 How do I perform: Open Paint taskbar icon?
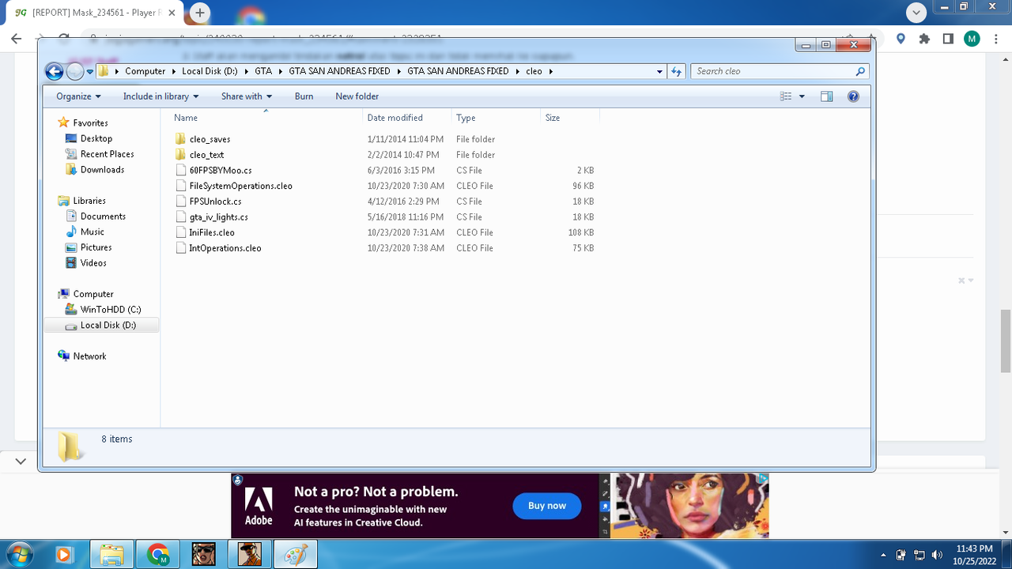(295, 554)
